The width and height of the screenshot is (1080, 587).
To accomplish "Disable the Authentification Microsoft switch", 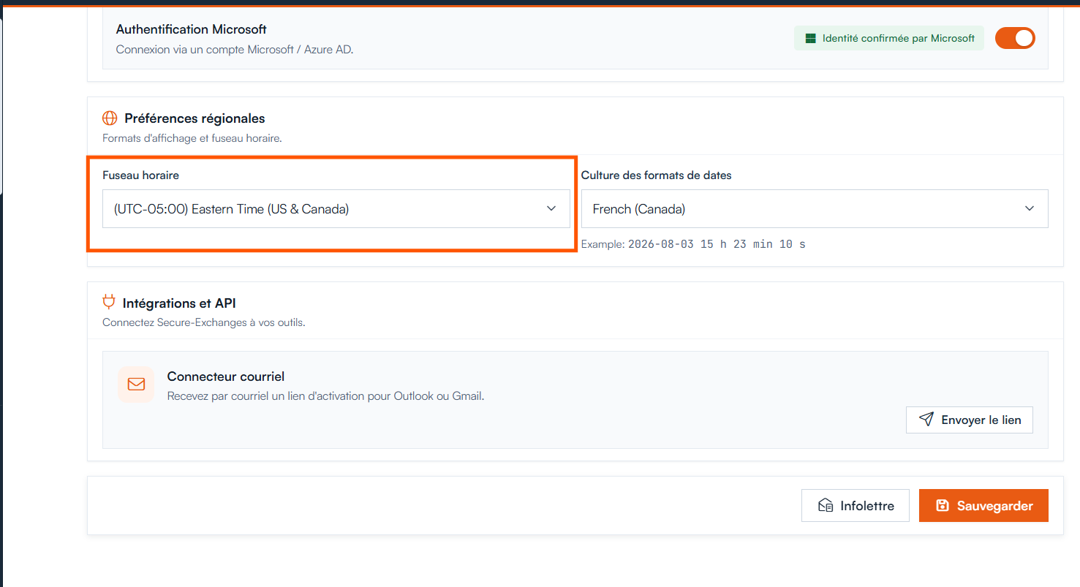I will click(1015, 38).
